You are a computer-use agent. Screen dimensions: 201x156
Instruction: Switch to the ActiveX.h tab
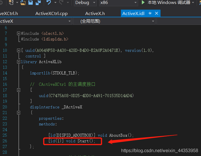(95, 14)
